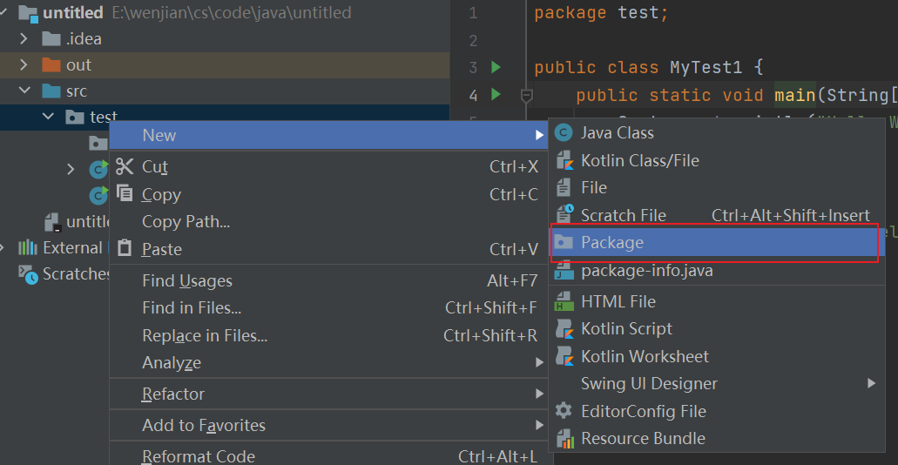The height and width of the screenshot is (465, 898).
Task: Click the run arrow next to MyTest1 class line
Action: [x=496, y=68]
